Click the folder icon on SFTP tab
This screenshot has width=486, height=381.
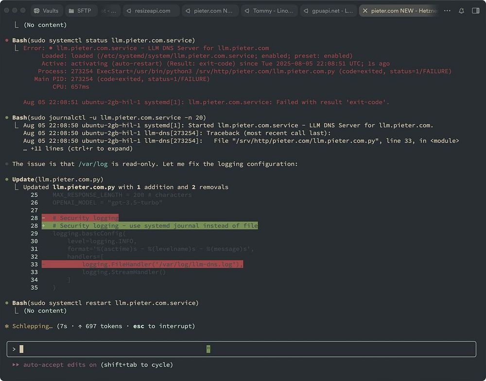pos(71,11)
